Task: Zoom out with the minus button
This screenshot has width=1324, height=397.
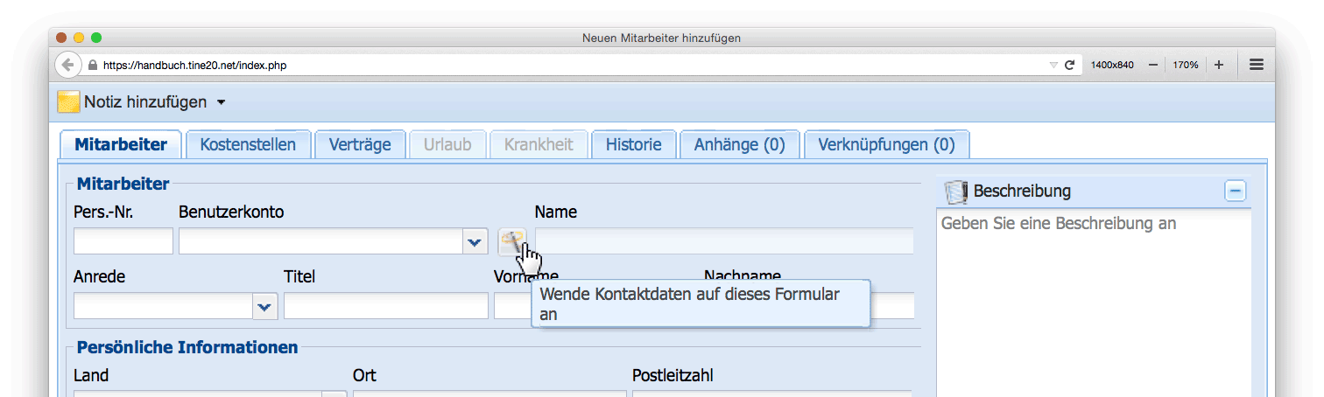Action: point(1153,65)
